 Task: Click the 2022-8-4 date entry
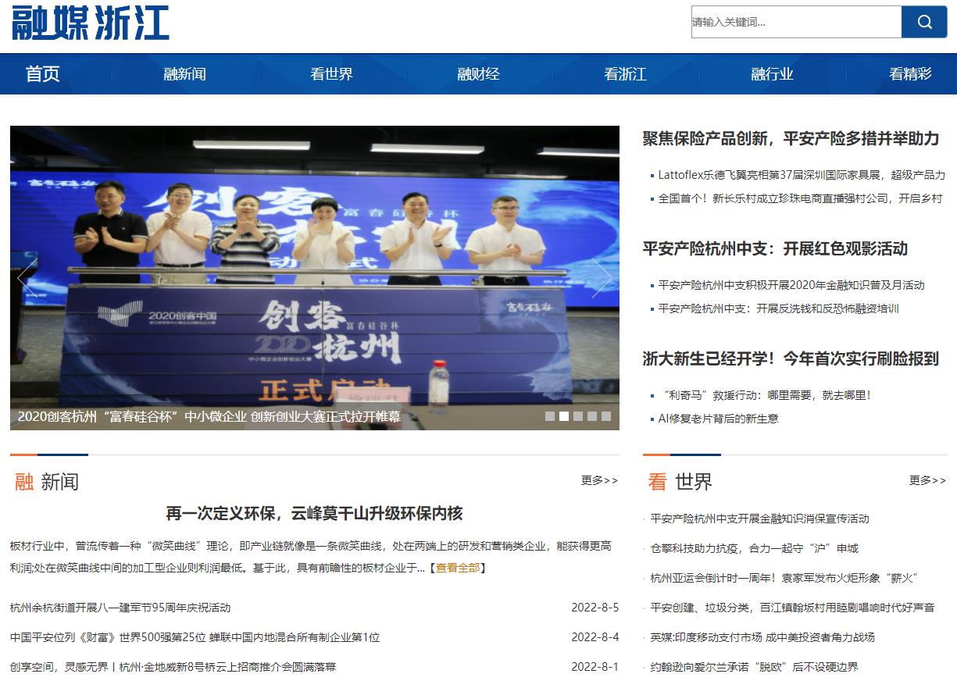pos(595,637)
